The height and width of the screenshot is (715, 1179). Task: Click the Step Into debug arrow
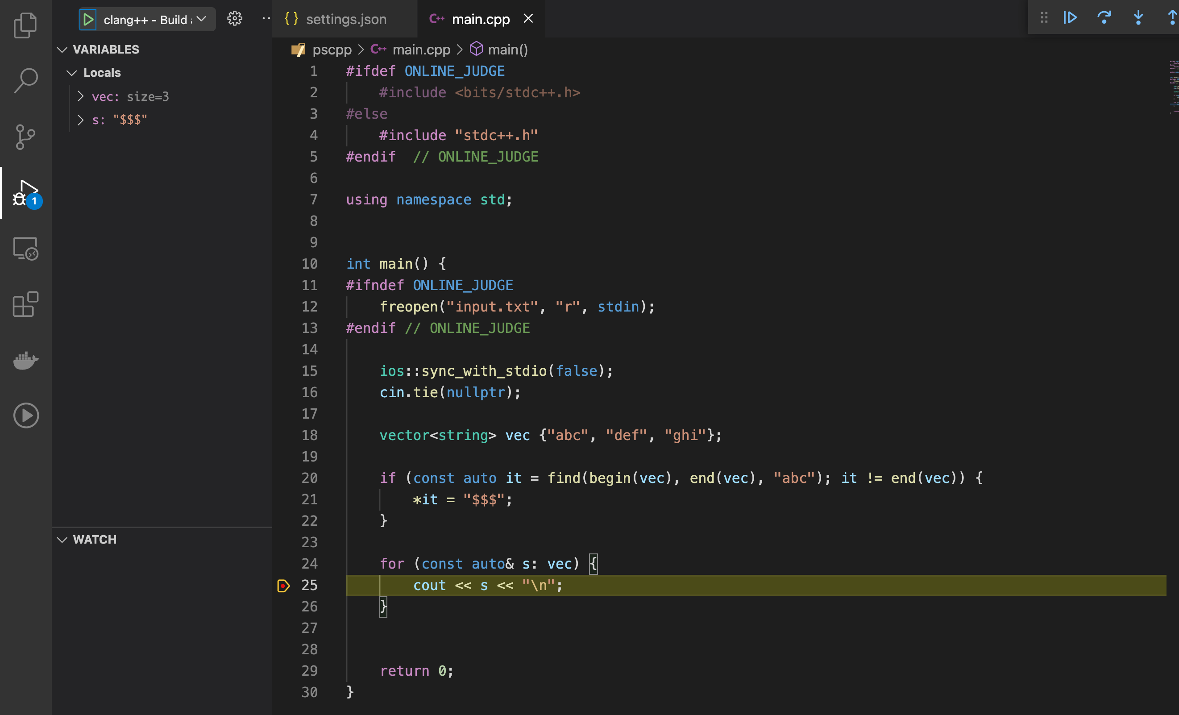point(1138,18)
